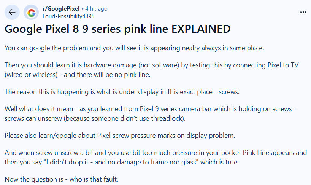Click the '(wired or wireless)' text
Image resolution: width=311 pixels, height=185 pixels.
click(x=31, y=75)
